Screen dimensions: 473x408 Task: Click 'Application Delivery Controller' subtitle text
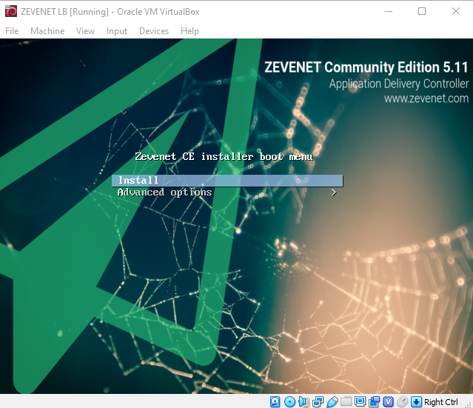[x=399, y=84]
